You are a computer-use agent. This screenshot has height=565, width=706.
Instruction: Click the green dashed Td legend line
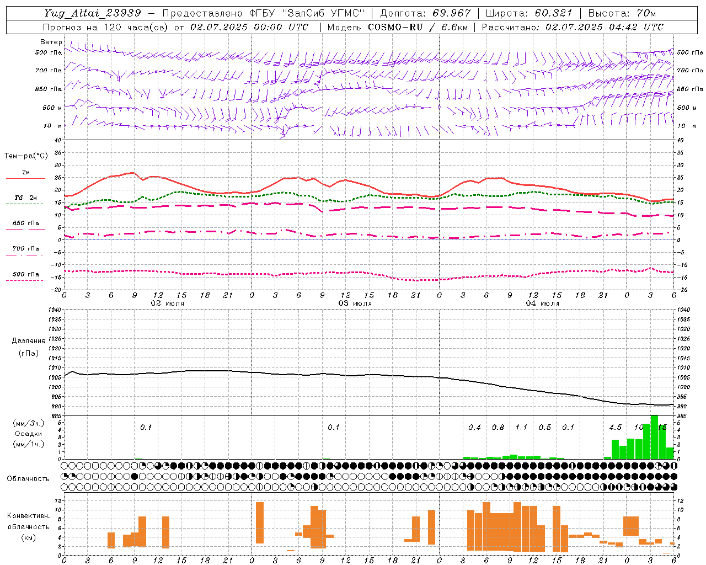[25, 204]
